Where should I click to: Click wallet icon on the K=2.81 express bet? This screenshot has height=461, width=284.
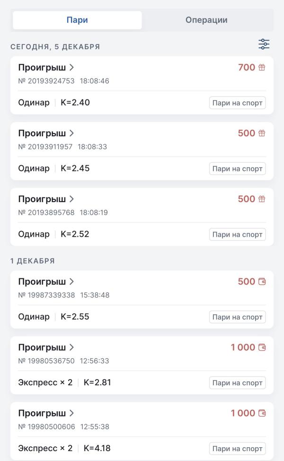point(262,347)
